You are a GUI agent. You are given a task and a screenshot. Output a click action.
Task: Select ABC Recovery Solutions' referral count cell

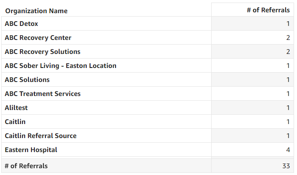point(288,52)
